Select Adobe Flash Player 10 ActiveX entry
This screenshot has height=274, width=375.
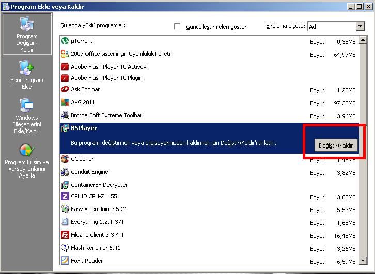click(x=209, y=67)
